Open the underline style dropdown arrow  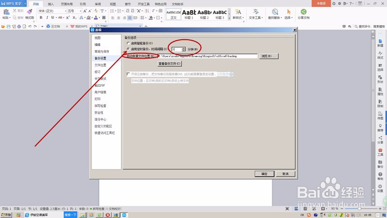pos(56,17)
